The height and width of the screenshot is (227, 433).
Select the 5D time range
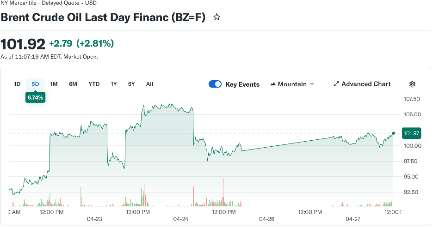pyautogui.click(x=35, y=84)
